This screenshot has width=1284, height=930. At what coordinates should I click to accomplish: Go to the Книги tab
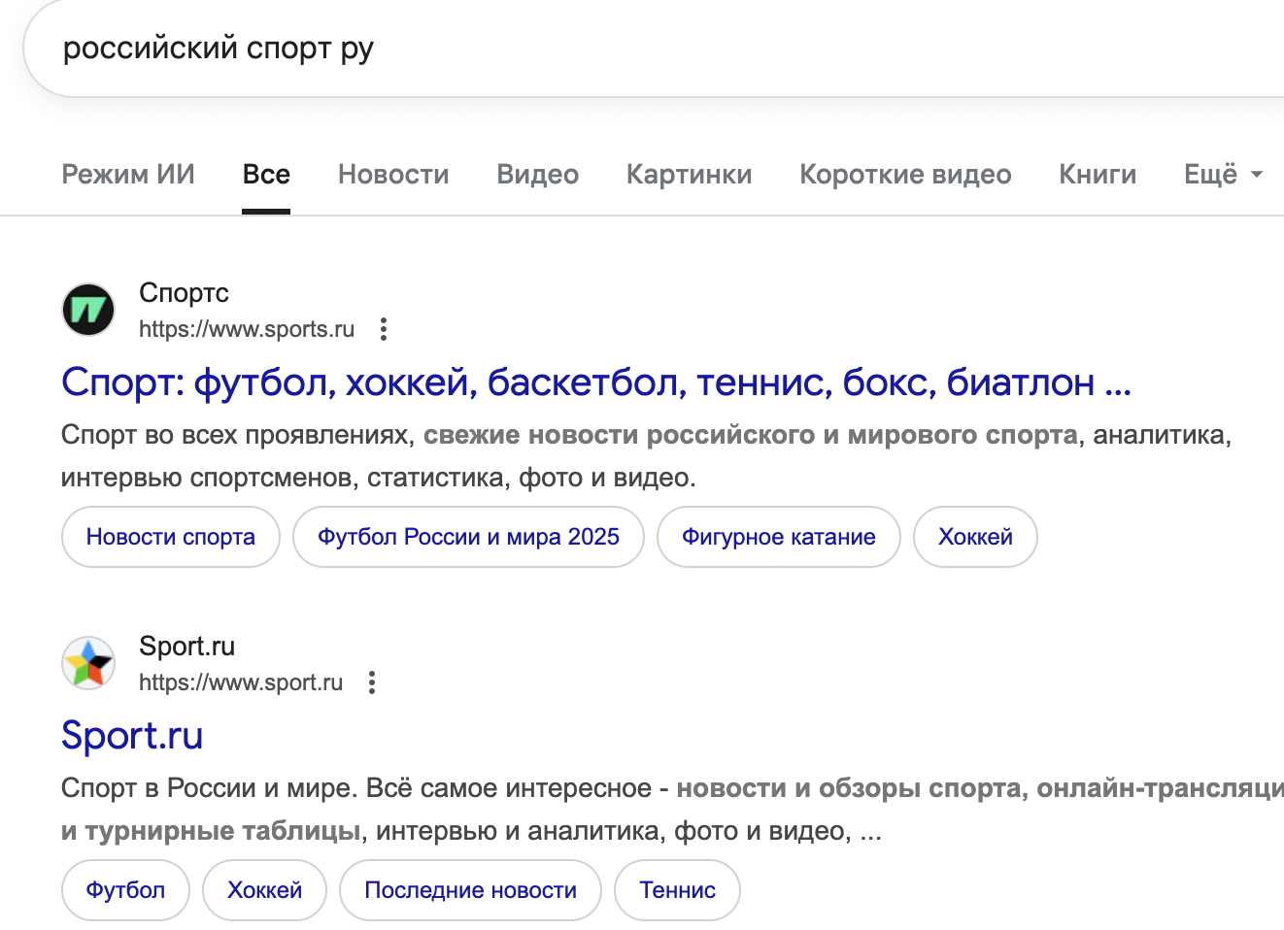coord(1098,175)
